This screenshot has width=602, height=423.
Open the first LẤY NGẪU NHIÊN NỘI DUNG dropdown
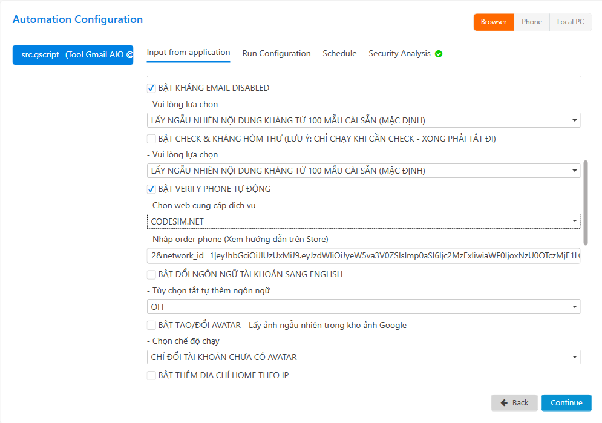coord(363,120)
